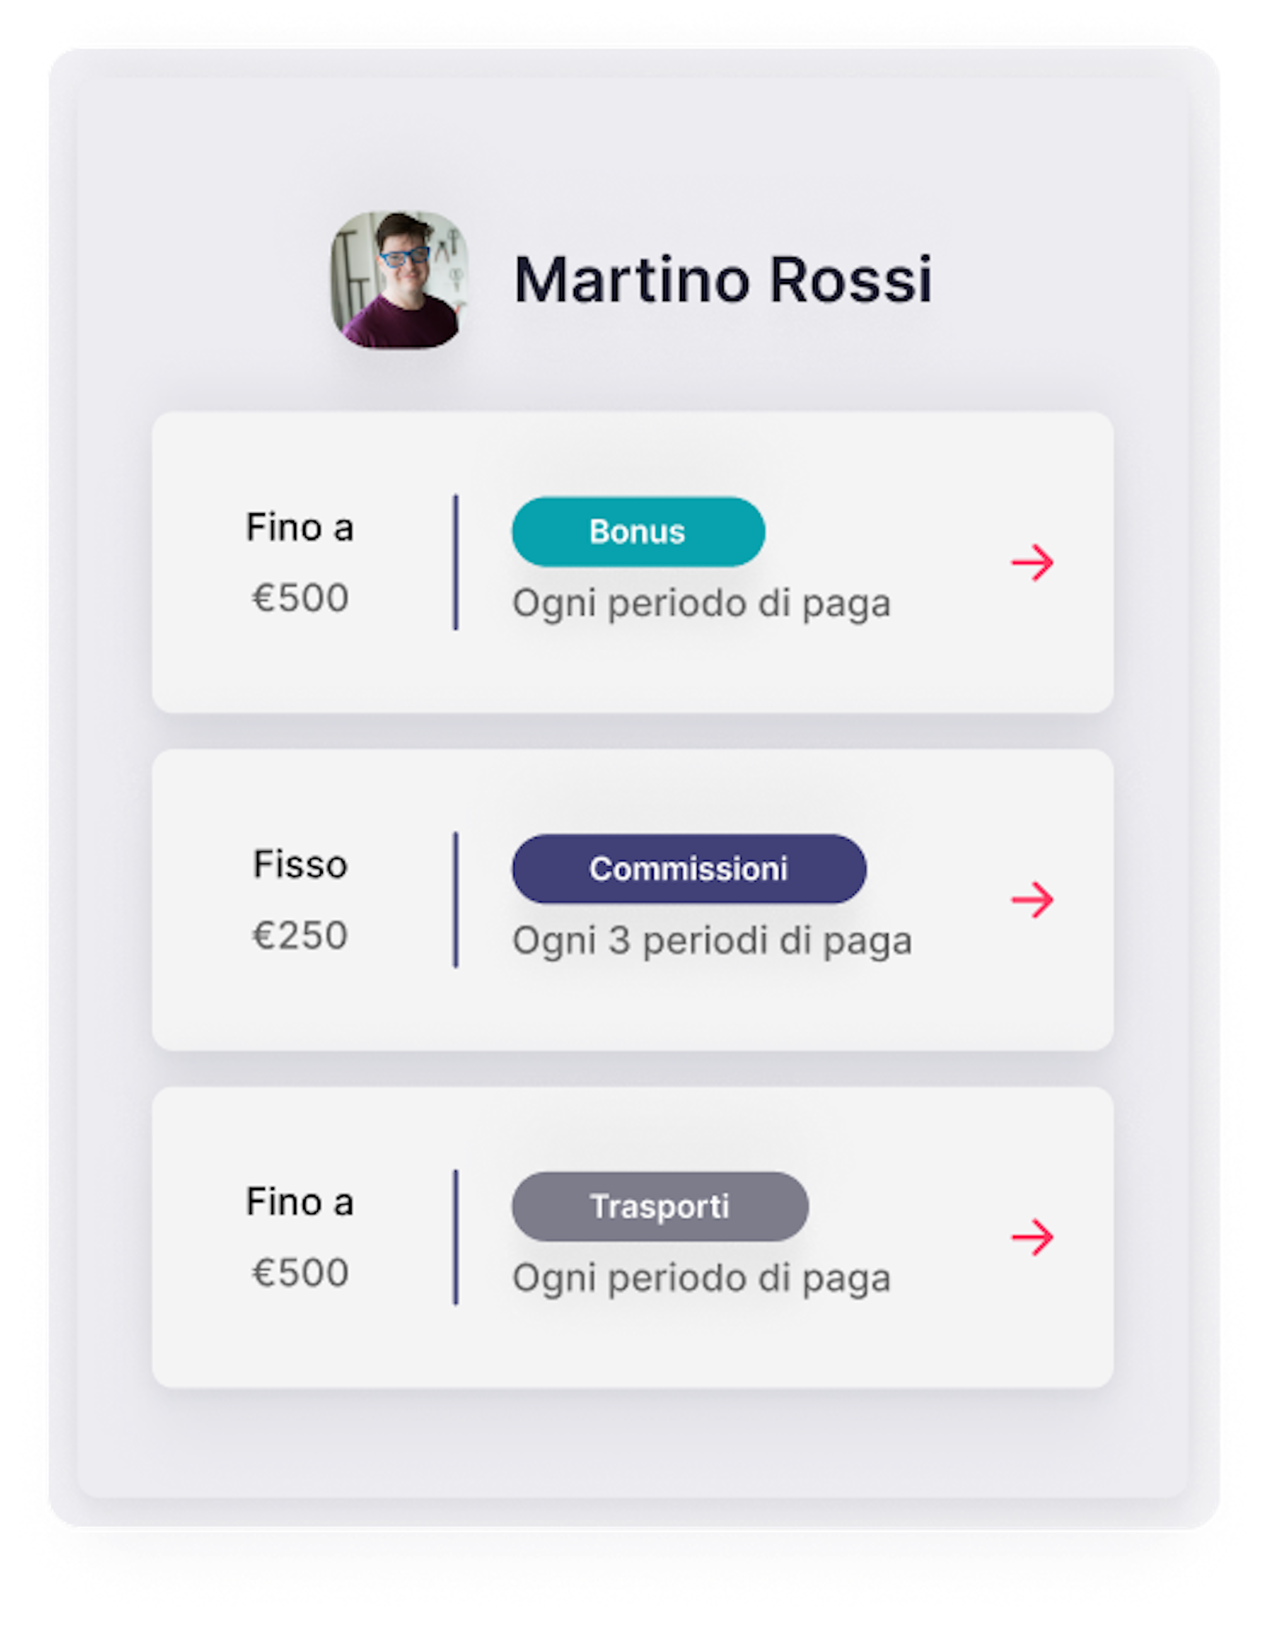Click the €500 amount in Trasporti card

(300, 1272)
